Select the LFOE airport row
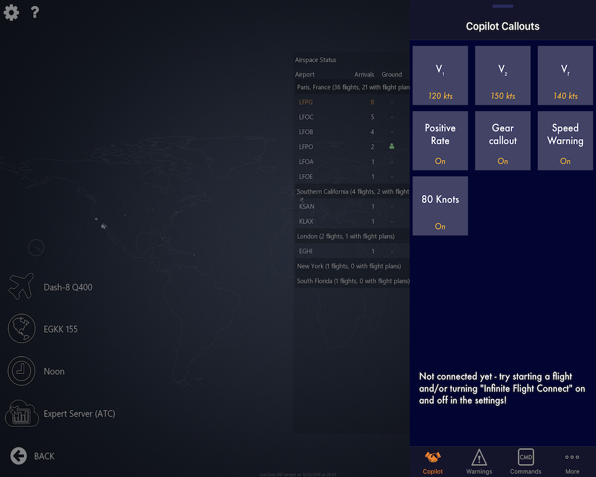This screenshot has width=596, height=477. 352,177
